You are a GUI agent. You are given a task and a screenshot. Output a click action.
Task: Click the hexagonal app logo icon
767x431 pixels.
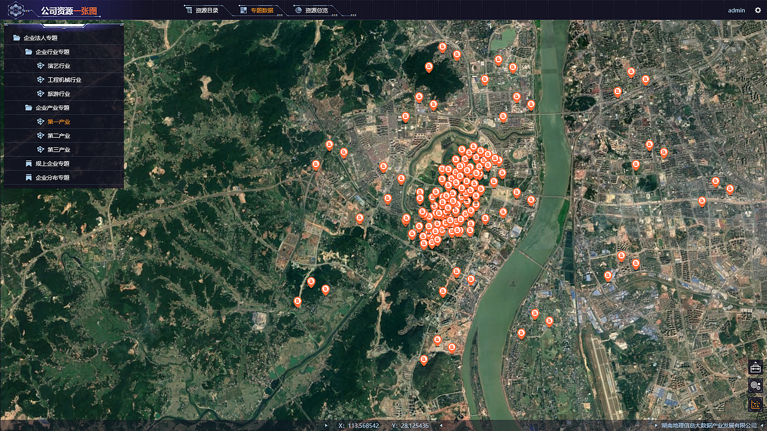[14, 10]
